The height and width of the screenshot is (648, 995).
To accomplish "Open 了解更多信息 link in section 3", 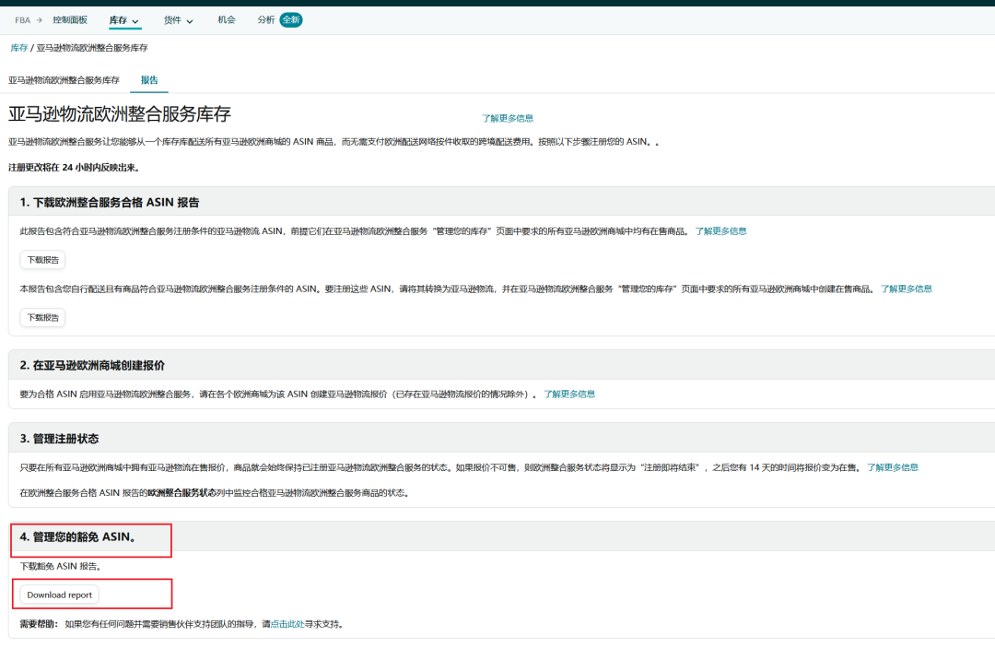I will coord(892,467).
